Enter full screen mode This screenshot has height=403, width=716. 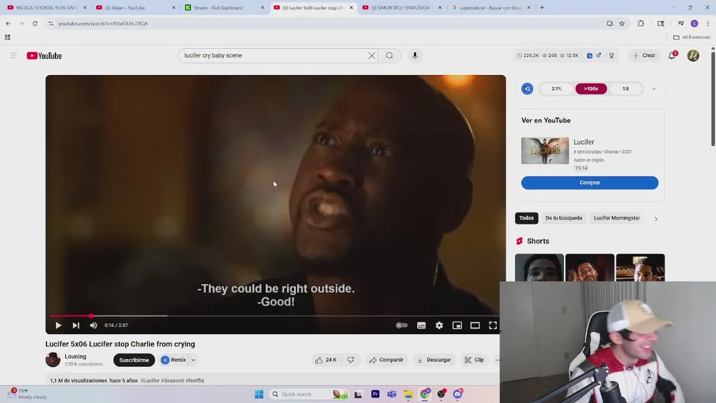[x=493, y=325]
